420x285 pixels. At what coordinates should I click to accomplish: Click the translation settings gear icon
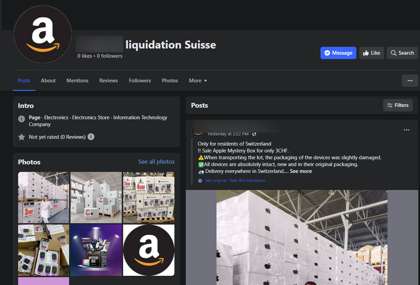200,180
